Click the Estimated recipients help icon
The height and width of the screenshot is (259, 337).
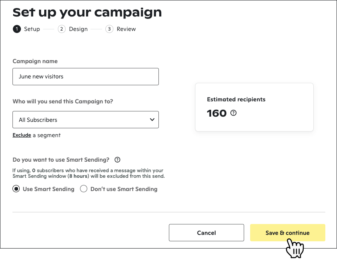point(234,113)
